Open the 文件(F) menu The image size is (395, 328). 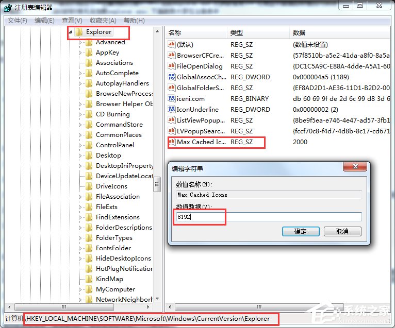[18, 21]
